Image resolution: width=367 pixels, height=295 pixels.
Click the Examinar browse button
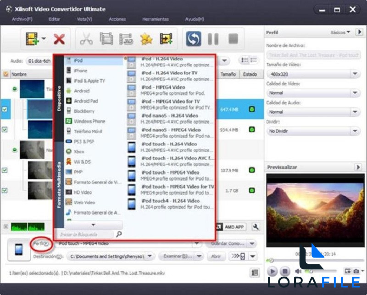point(178,256)
